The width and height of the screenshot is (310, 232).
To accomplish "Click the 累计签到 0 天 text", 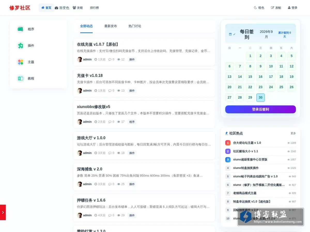I will [x=284, y=35].
